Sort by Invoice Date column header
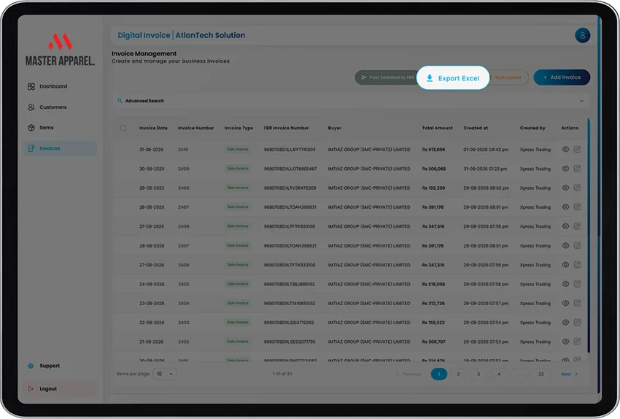 (153, 128)
